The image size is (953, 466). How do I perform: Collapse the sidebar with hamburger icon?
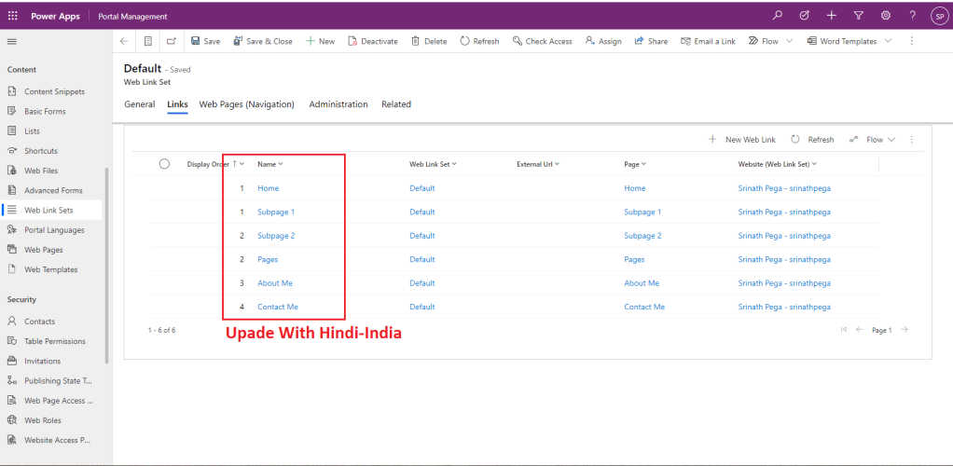(12, 41)
